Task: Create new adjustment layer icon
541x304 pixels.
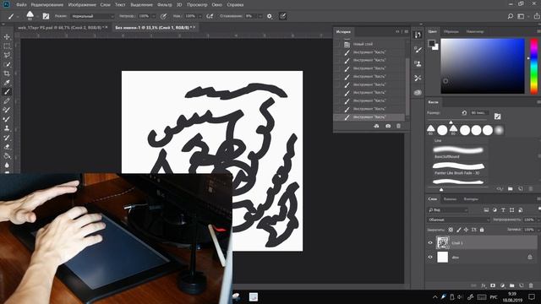Action: (502, 285)
